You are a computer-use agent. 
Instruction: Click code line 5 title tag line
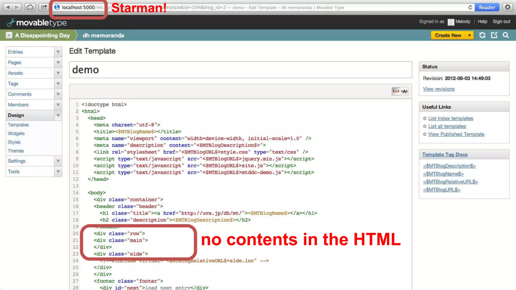137,132
